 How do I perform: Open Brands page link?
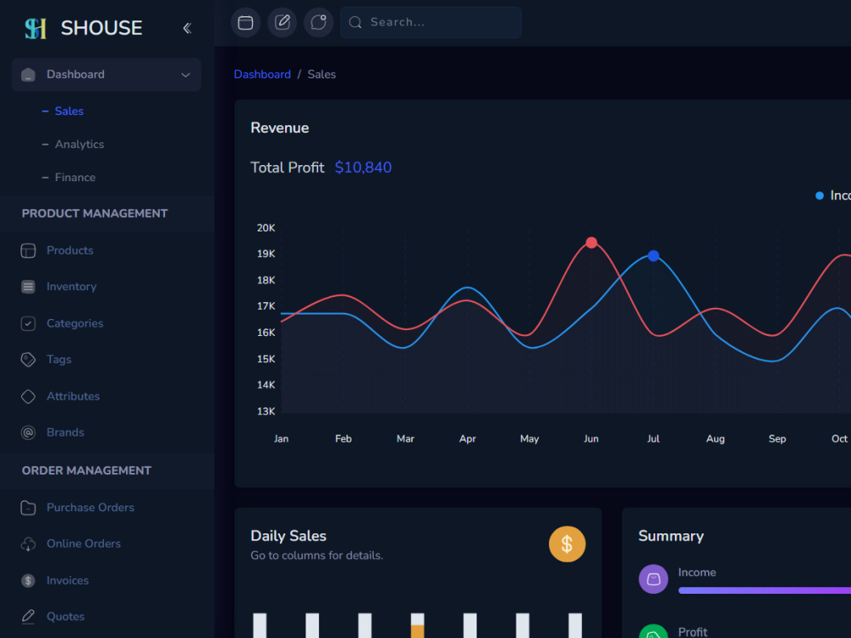click(x=66, y=432)
